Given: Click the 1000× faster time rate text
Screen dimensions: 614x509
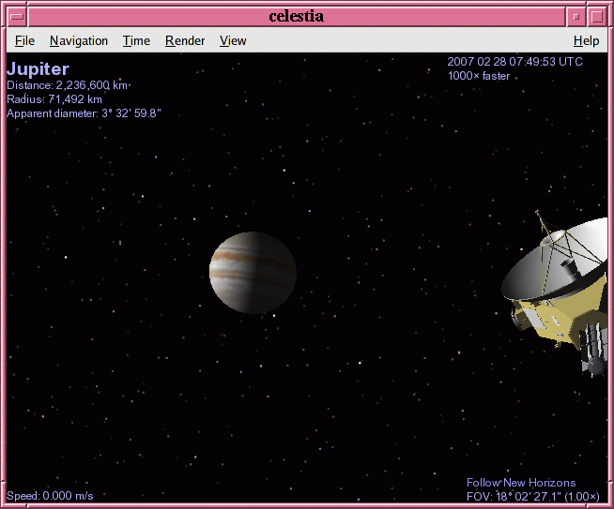Looking at the screenshot, I should [x=479, y=76].
